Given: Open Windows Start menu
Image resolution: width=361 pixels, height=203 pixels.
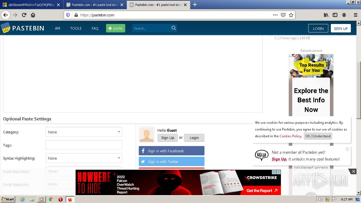Looking at the screenshot, I should pos(8,199).
